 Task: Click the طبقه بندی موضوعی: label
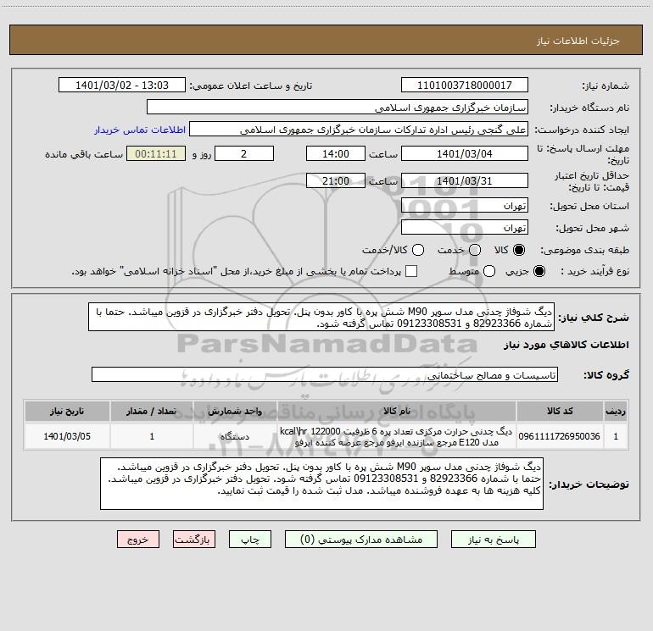point(584,250)
